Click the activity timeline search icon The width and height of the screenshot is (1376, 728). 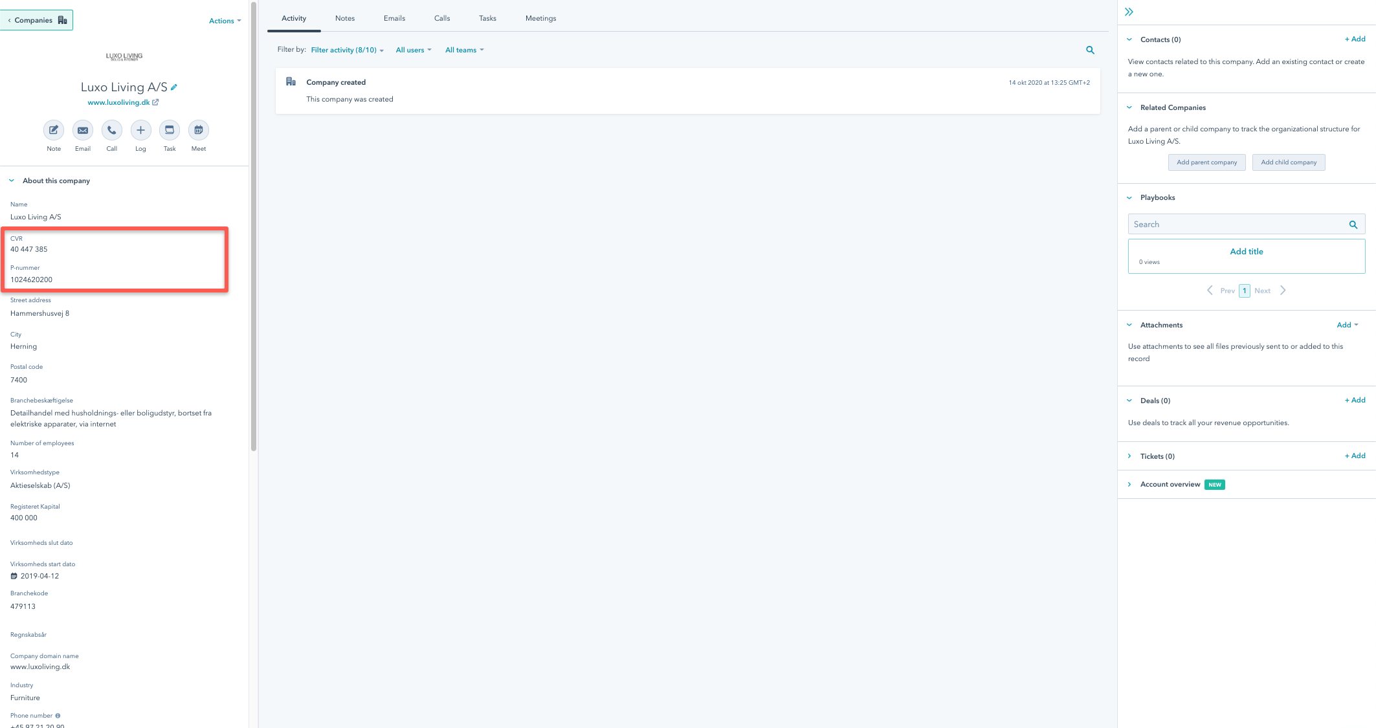[x=1090, y=50]
